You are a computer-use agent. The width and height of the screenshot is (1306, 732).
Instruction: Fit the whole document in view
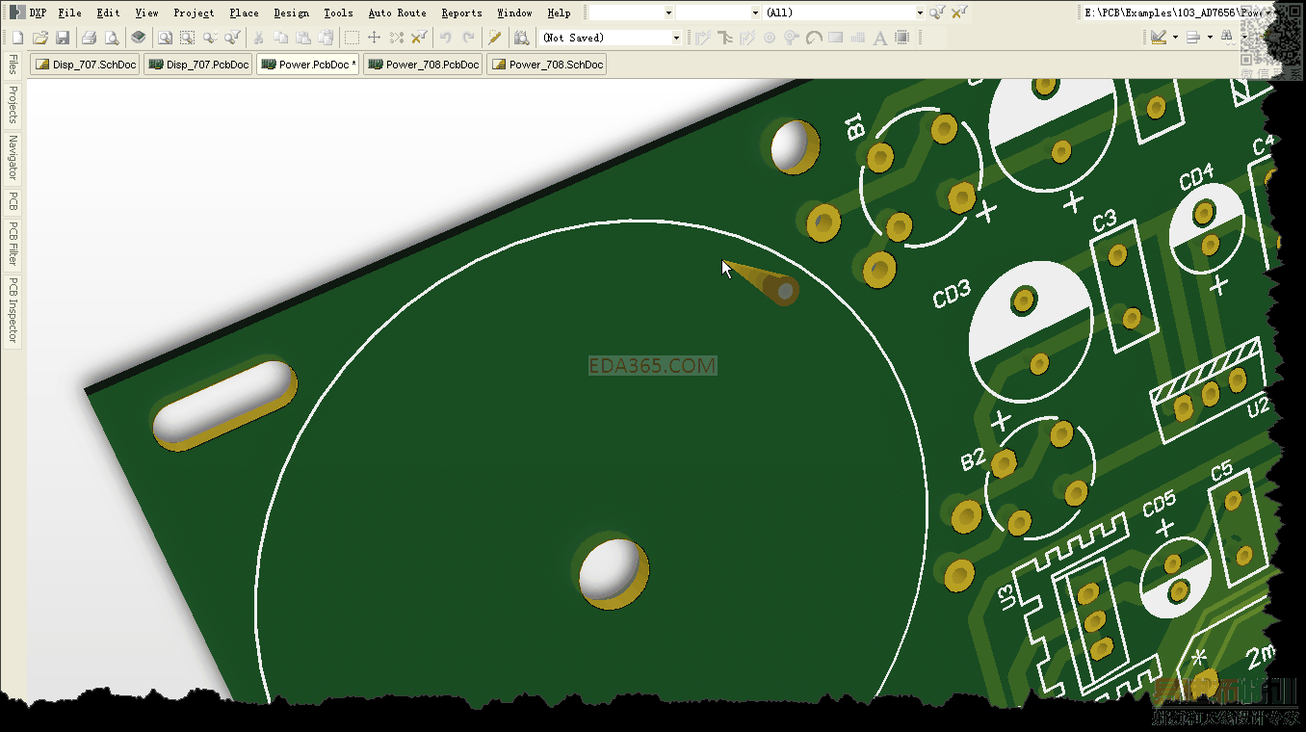tap(165, 38)
